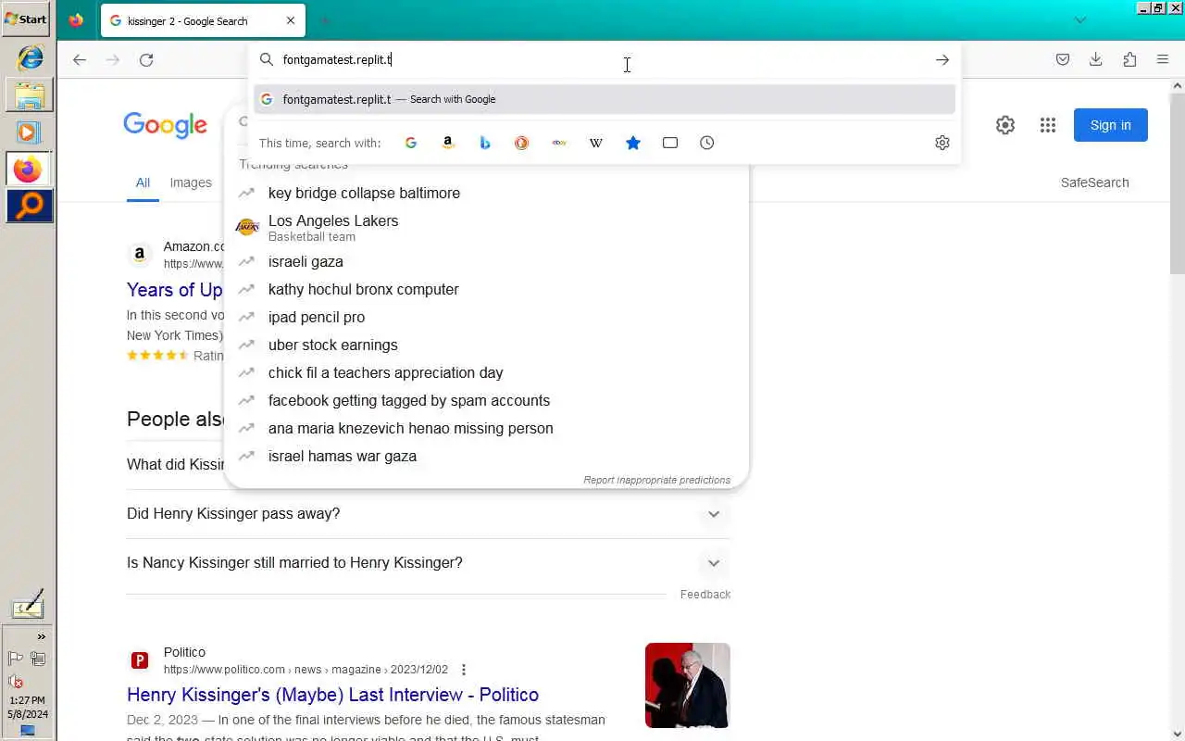The height and width of the screenshot is (741, 1185).
Task: Click the Forward arrow button
Action: (x=113, y=59)
